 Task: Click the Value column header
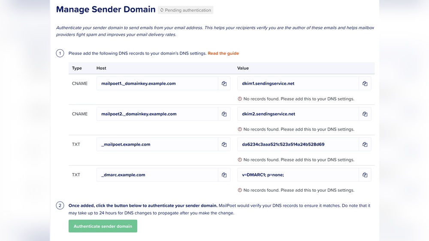(x=243, y=68)
